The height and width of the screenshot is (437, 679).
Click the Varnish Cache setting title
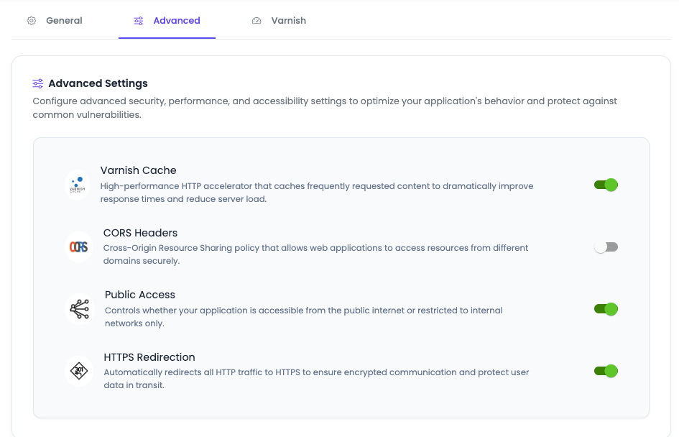point(139,170)
